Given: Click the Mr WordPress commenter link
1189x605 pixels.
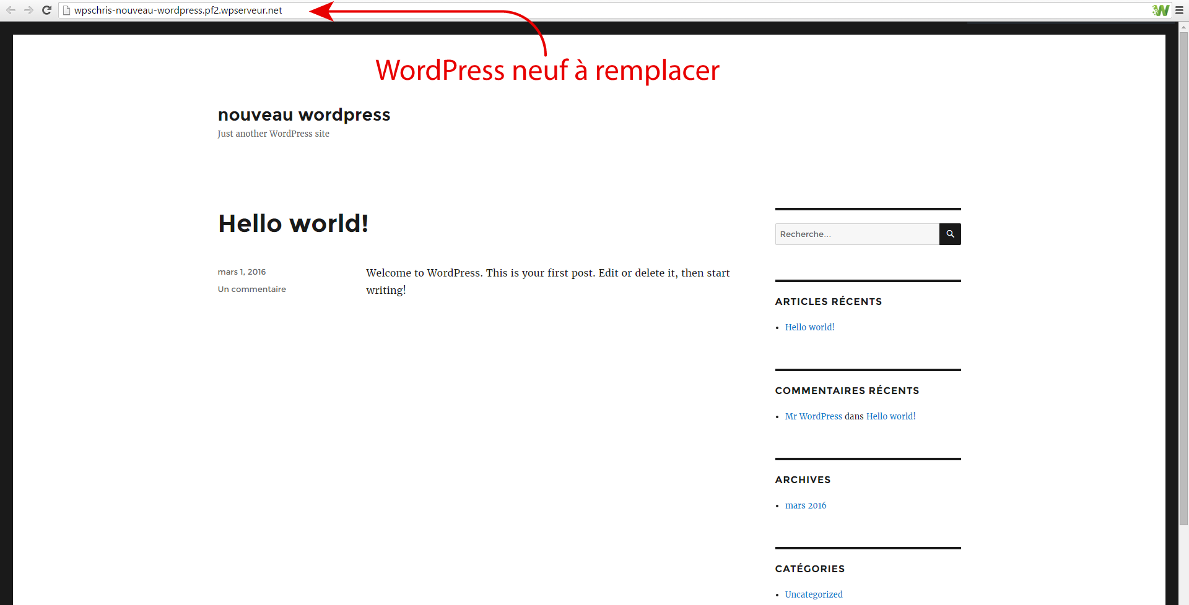Looking at the screenshot, I should click(813, 416).
